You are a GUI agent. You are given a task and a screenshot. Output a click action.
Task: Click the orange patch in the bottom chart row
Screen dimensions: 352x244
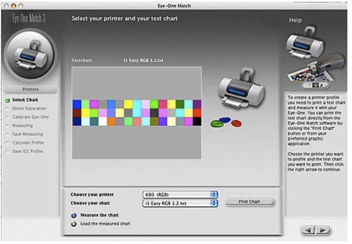click(111, 122)
